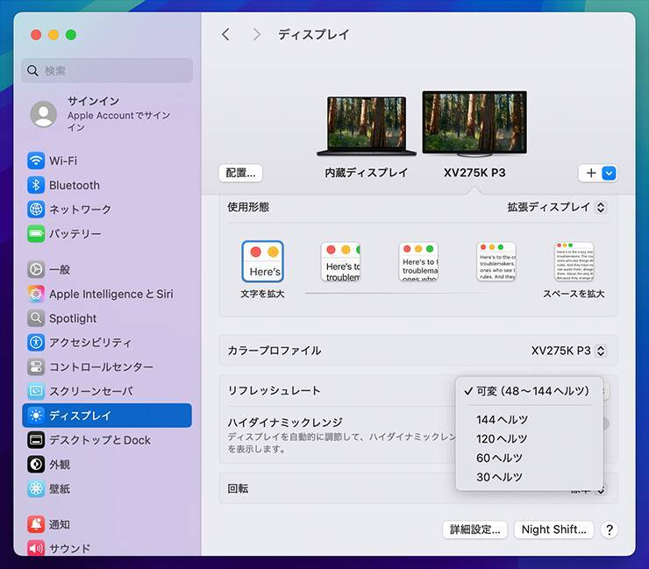This screenshot has height=569, width=649.
Task: Select the ネットワーク globe icon
Action: point(36,210)
